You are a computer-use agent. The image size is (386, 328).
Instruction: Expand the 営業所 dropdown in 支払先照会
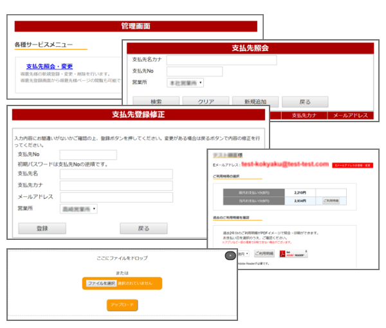pos(185,83)
